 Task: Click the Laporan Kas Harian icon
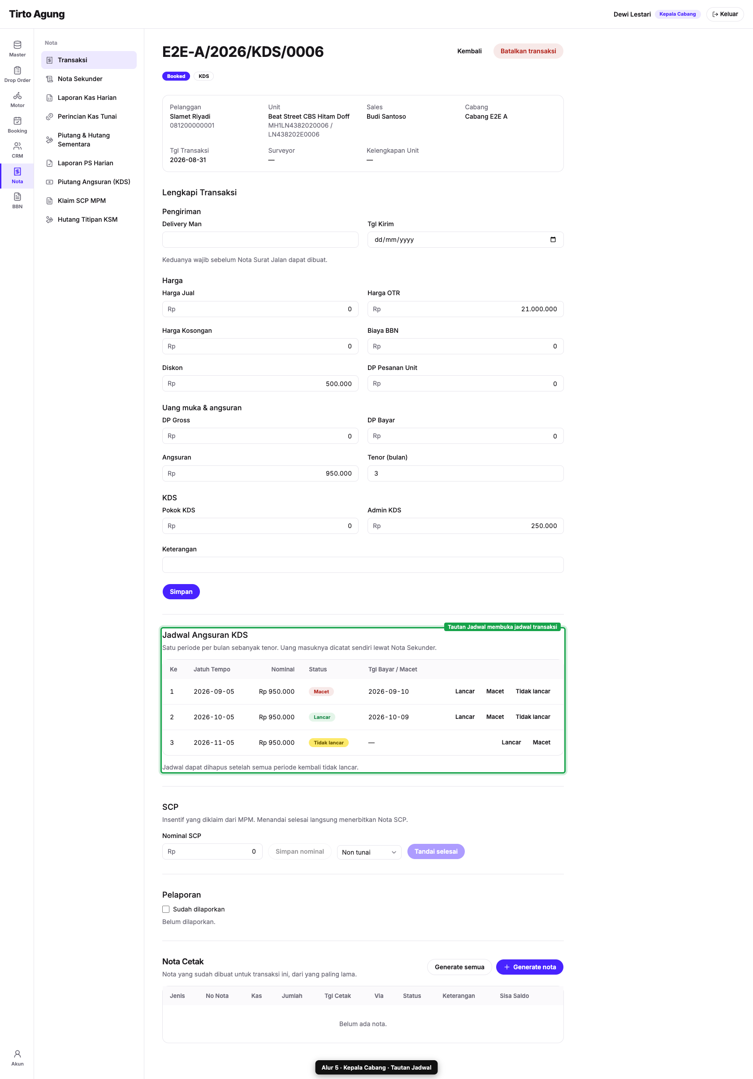[49, 98]
